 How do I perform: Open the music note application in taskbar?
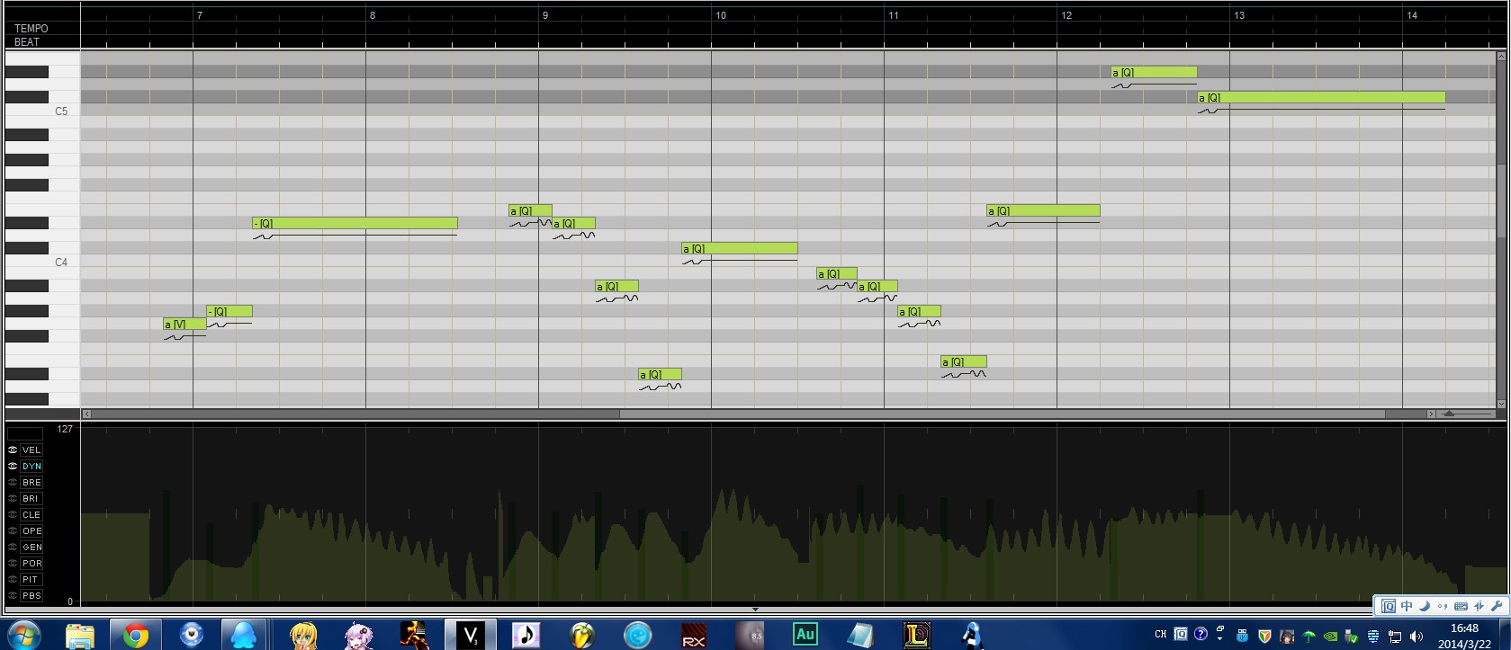pos(526,635)
